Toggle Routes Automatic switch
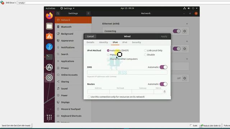The width and height of the screenshot is (230, 129). (164, 84)
